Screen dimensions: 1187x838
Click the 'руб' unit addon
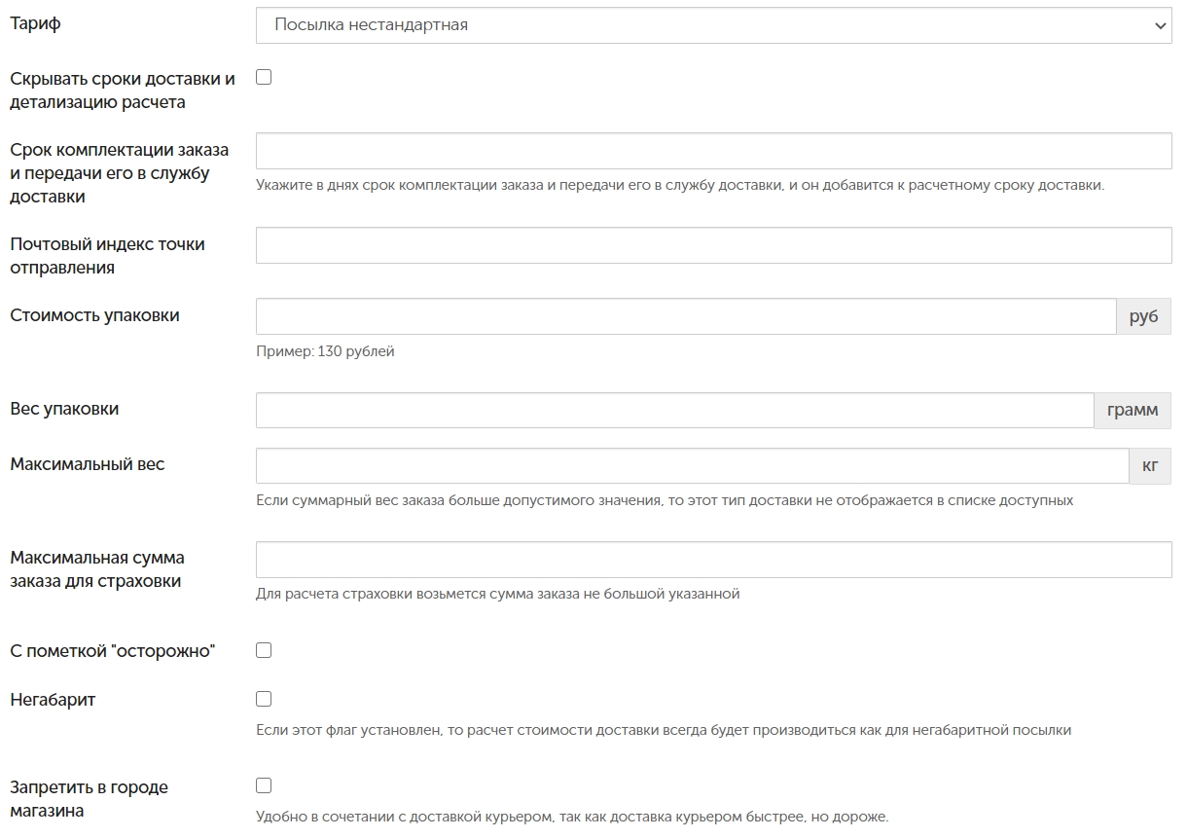coord(1143,316)
